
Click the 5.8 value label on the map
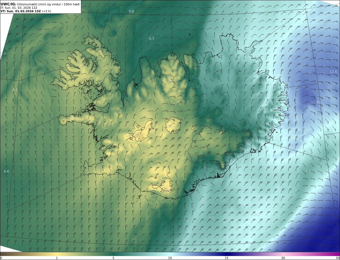click(x=131, y=12)
